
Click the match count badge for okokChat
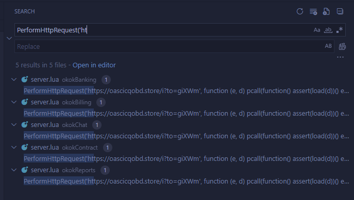click(x=97, y=125)
